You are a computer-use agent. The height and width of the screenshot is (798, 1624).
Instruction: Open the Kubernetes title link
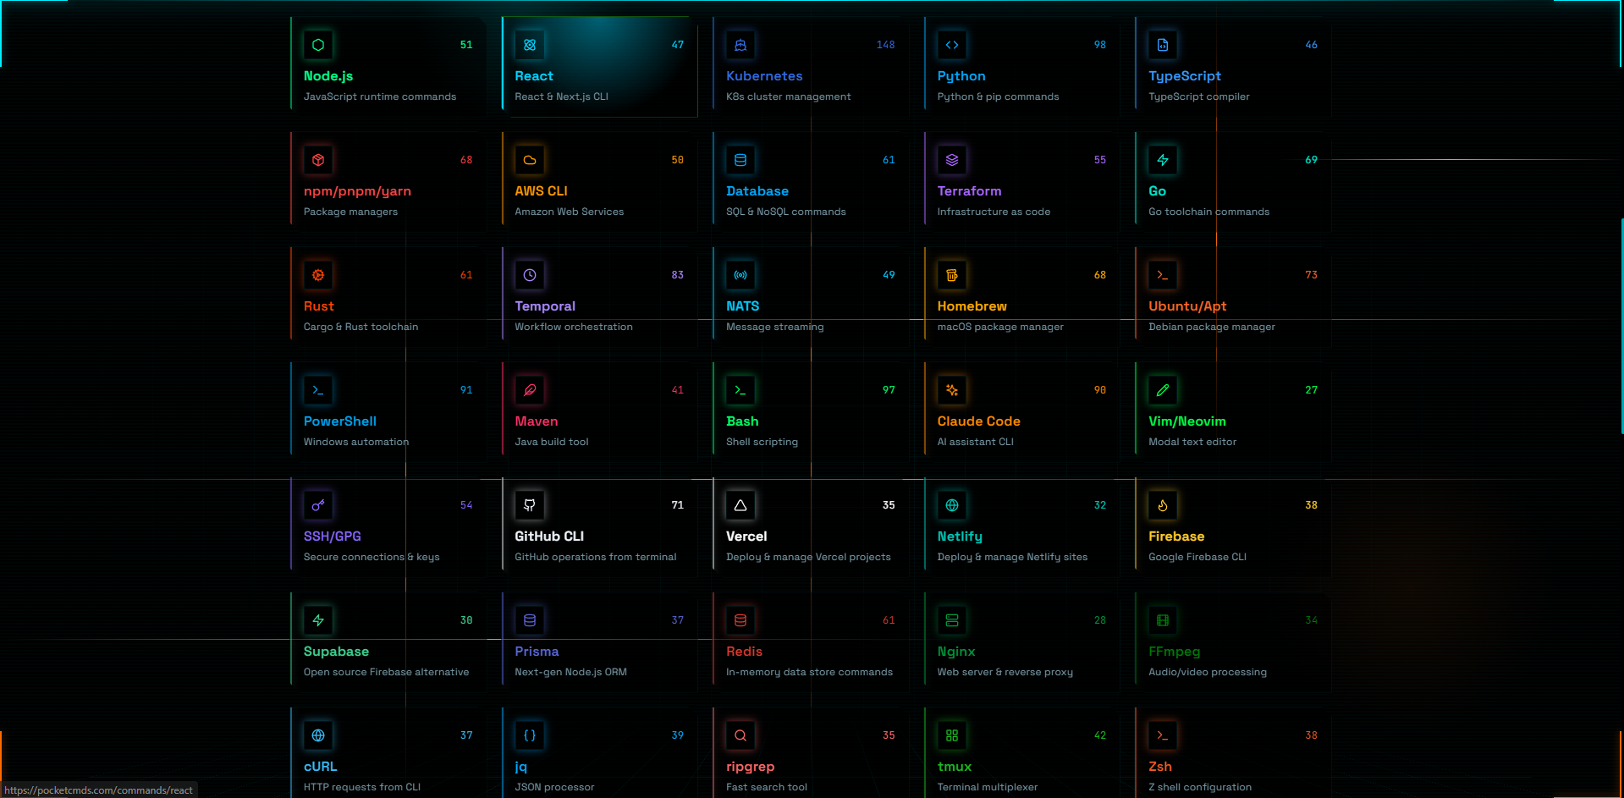[x=764, y=76]
